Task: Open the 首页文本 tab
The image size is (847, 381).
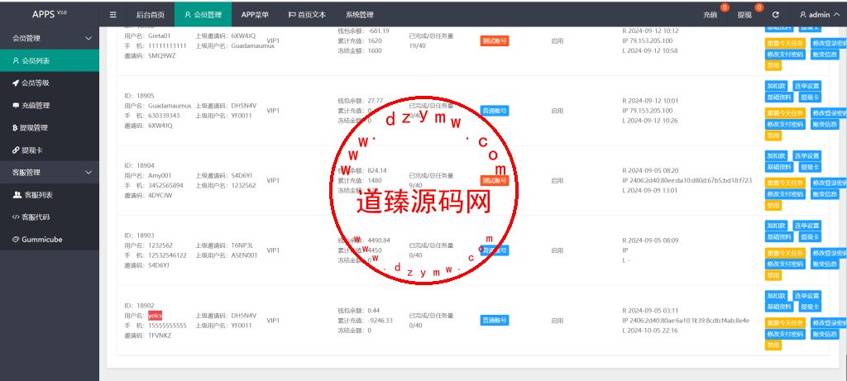Action: (x=307, y=15)
